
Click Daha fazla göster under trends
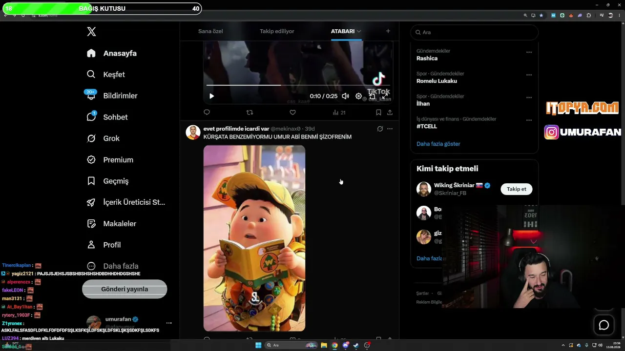pos(438,144)
